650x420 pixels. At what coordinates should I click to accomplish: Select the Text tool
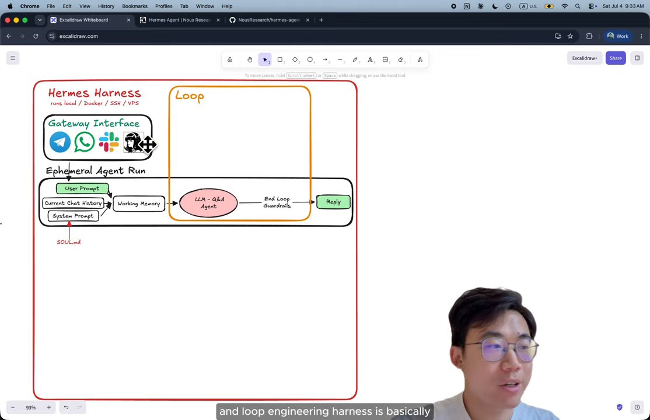371,60
